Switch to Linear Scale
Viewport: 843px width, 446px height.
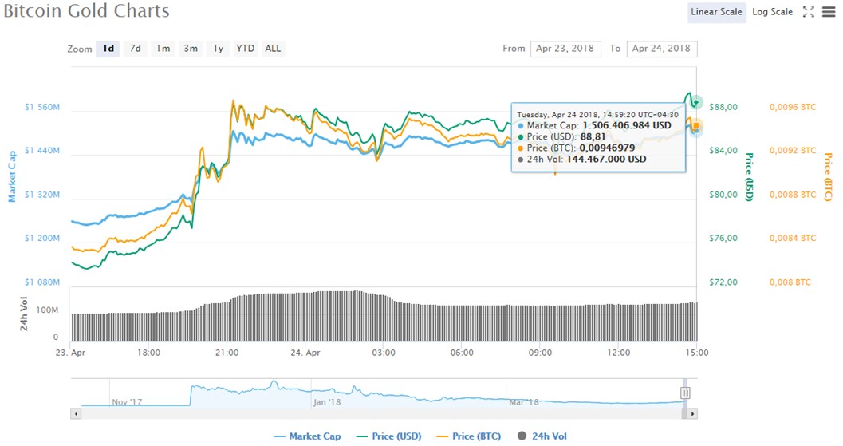(716, 12)
